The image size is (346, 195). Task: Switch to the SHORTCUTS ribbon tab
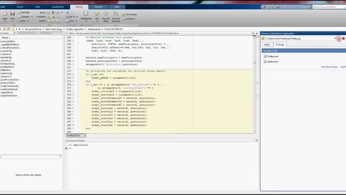[58, 7]
